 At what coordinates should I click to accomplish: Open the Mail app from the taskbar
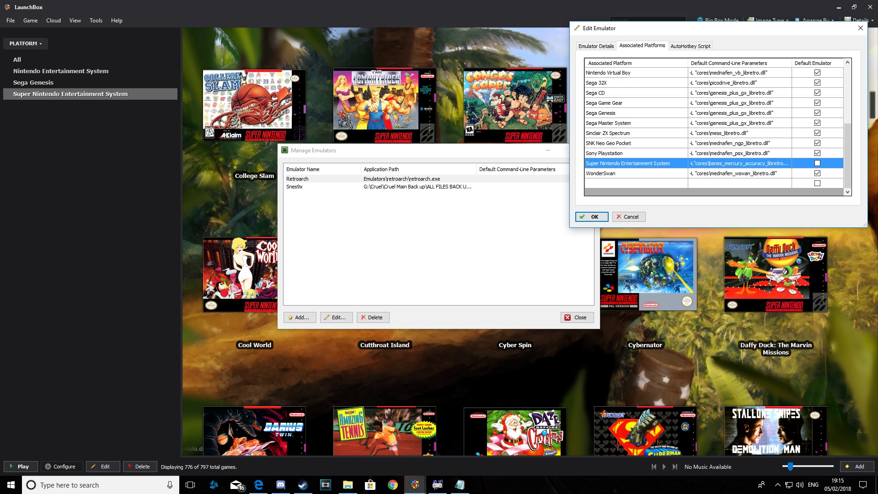pos(236,485)
